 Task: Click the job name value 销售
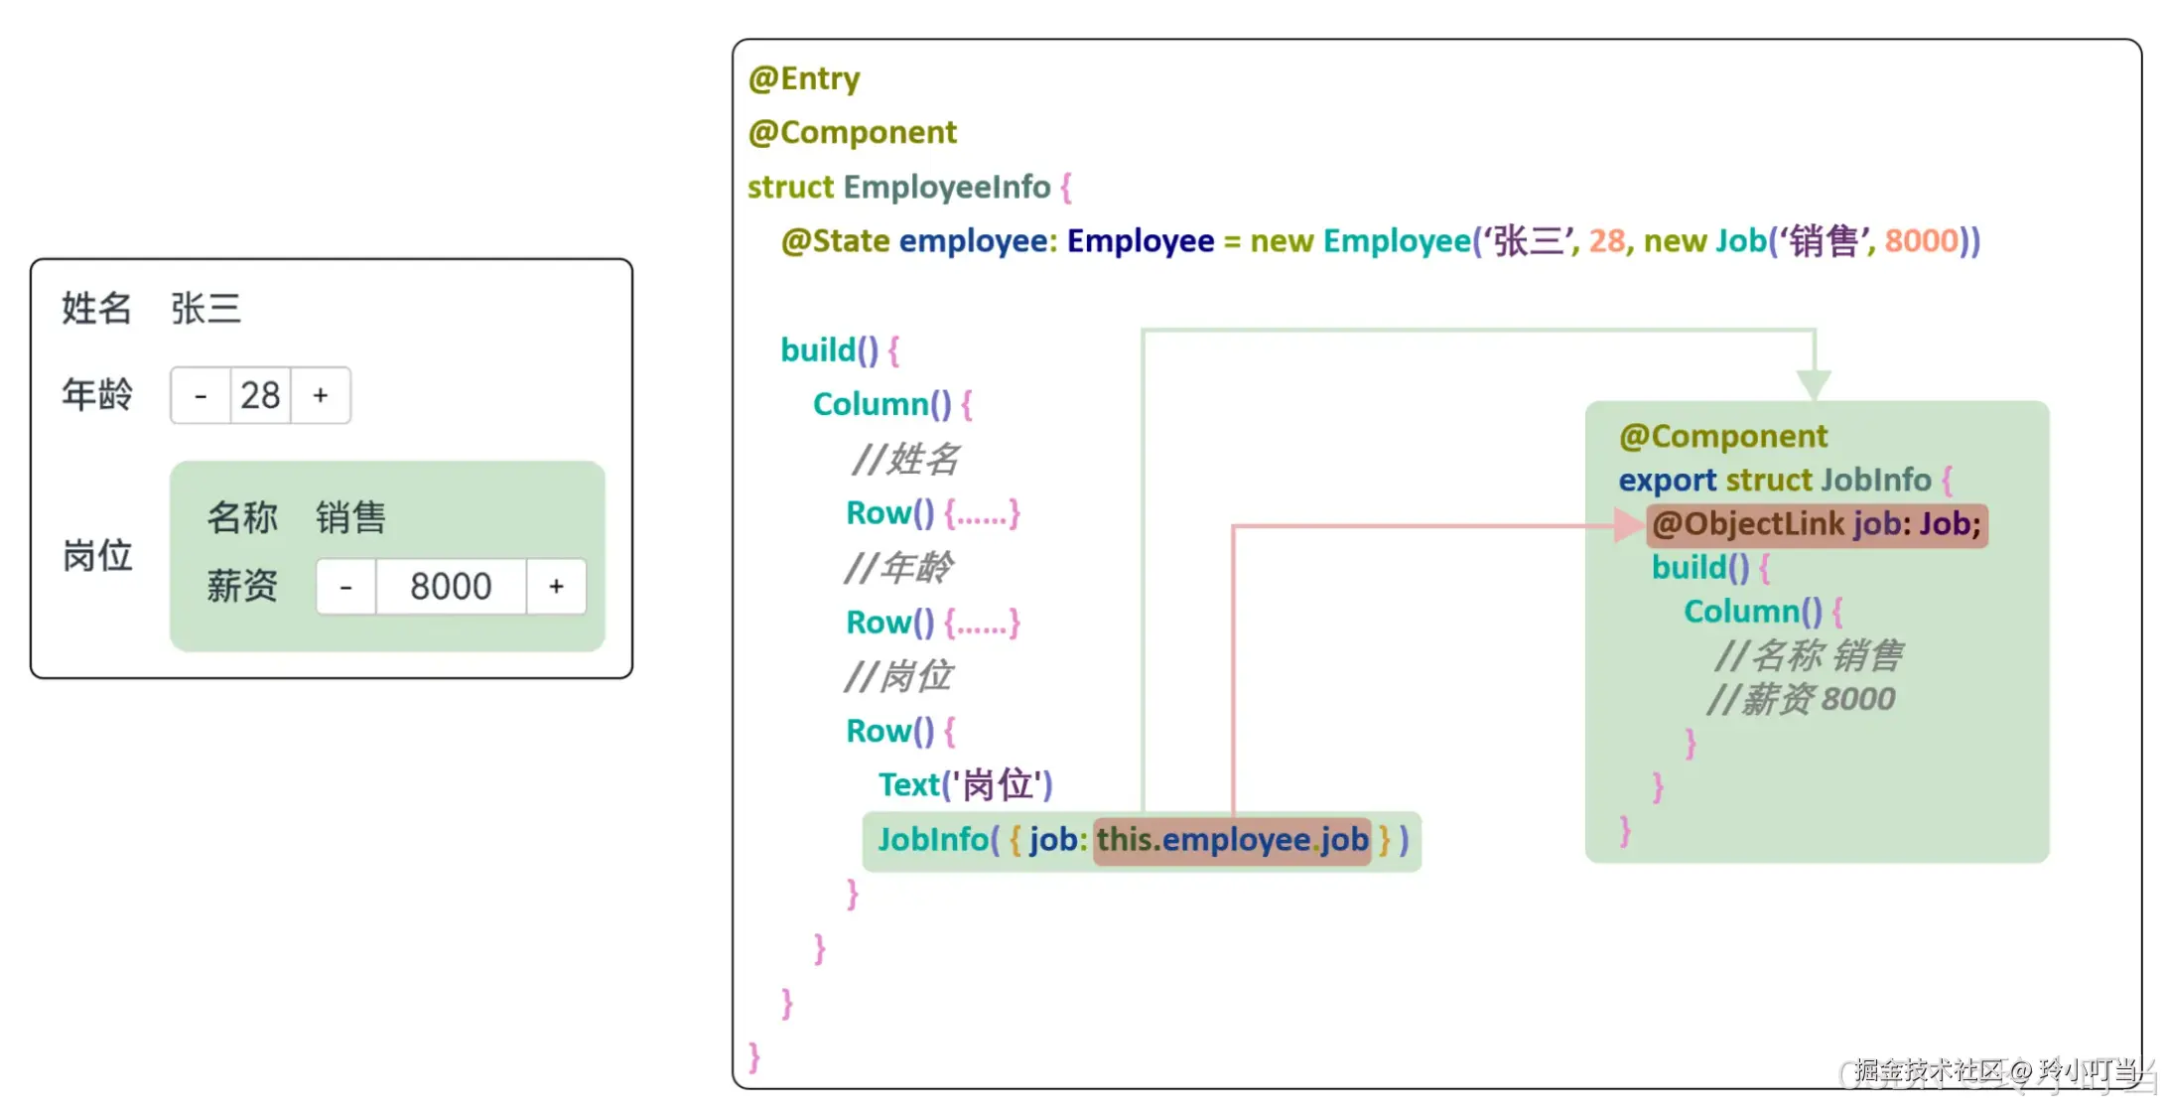click(x=350, y=517)
